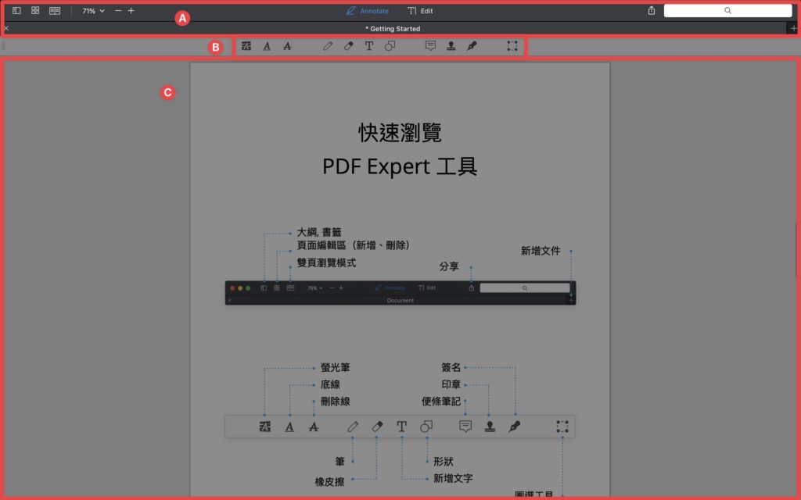The width and height of the screenshot is (801, 500).
Task: Click the label 橡皮擦
Action: click(x=329, y=482)
